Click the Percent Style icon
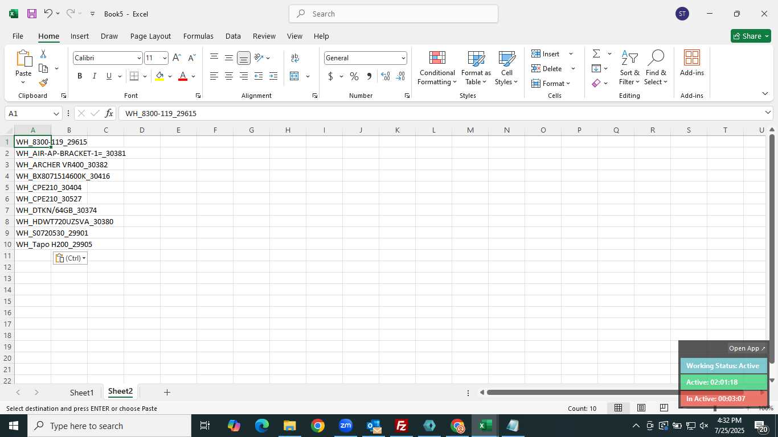This screenshot has width=778, height=437. coord(354,76)
